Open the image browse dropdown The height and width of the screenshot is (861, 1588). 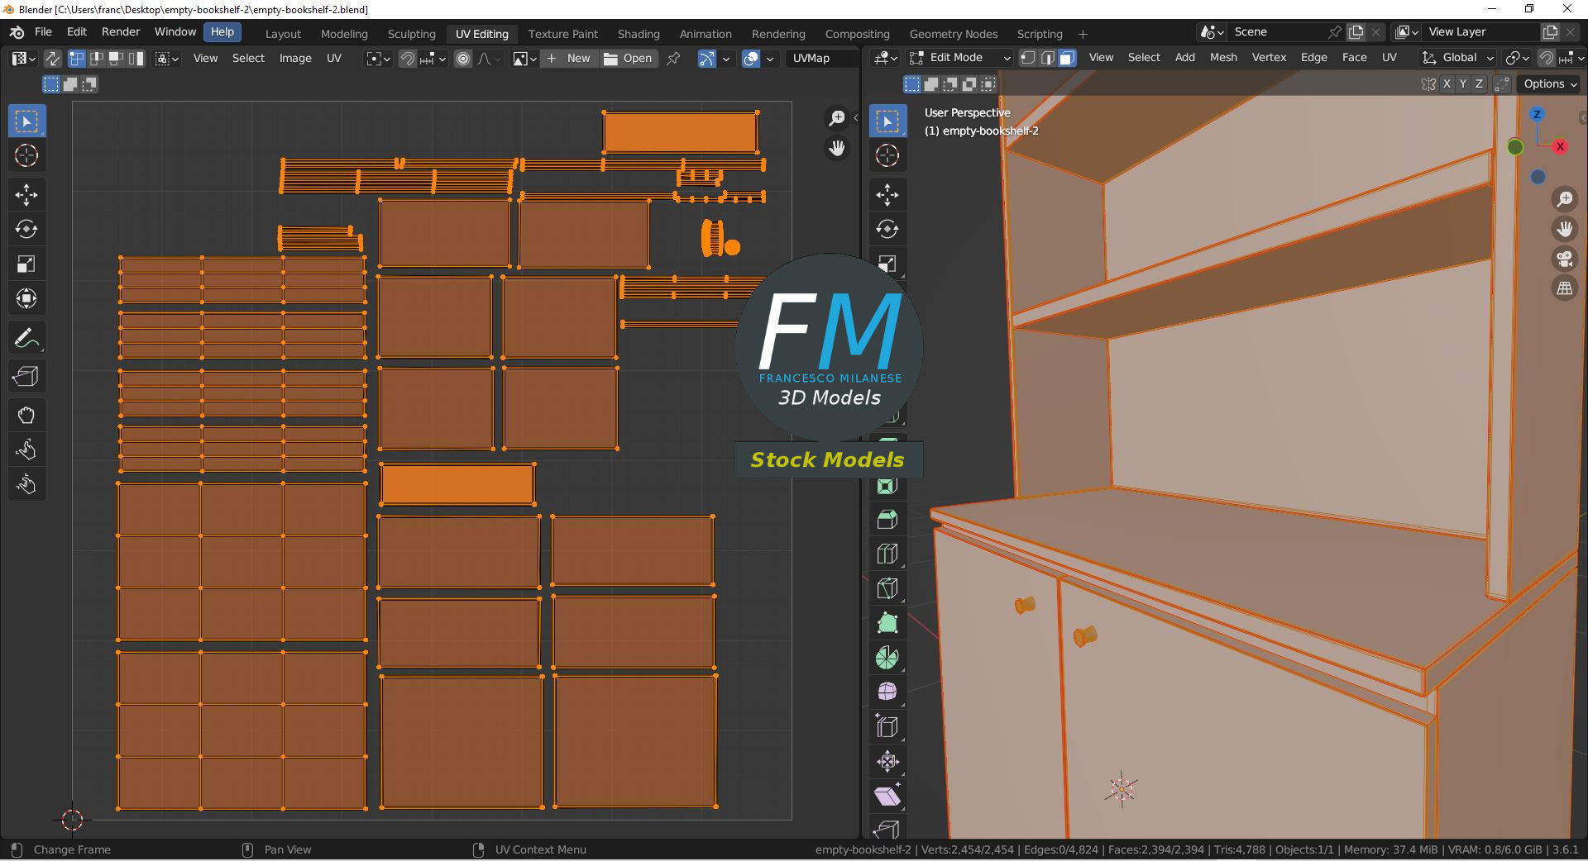[524, 59]
